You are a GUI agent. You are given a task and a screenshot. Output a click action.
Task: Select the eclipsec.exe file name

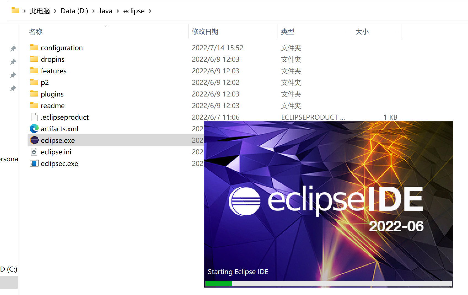(x=60, y=163)
